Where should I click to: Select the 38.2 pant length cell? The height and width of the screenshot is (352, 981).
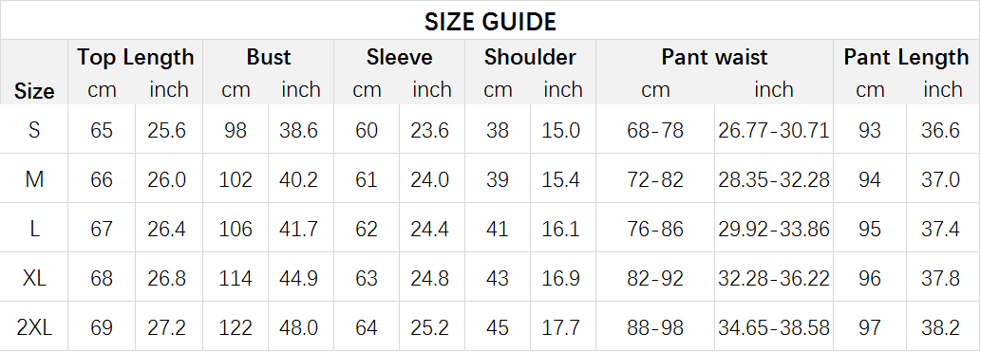point(940,327)
